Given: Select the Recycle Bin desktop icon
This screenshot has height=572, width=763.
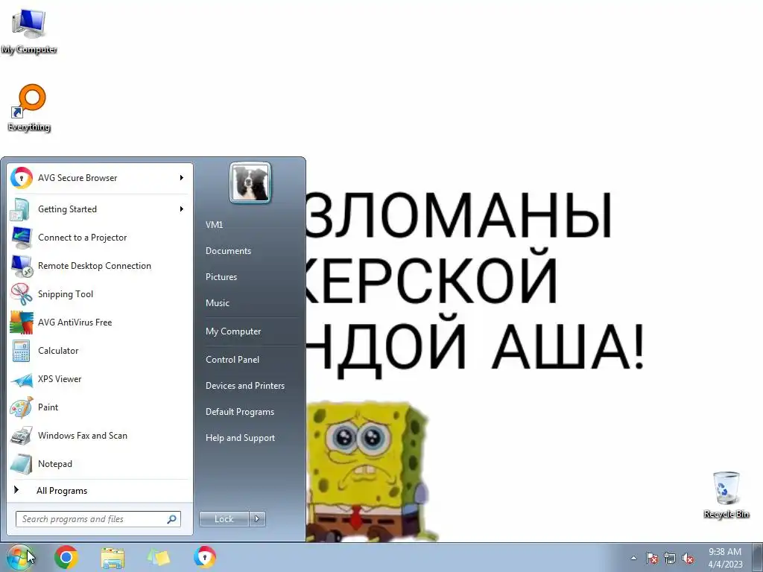Looking at the screenshot, I should click(726, 495).
